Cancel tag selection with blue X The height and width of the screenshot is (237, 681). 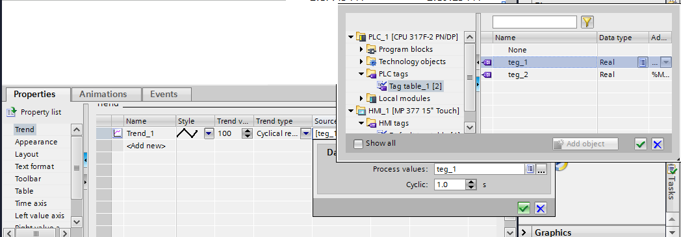(x=658, y=144)
